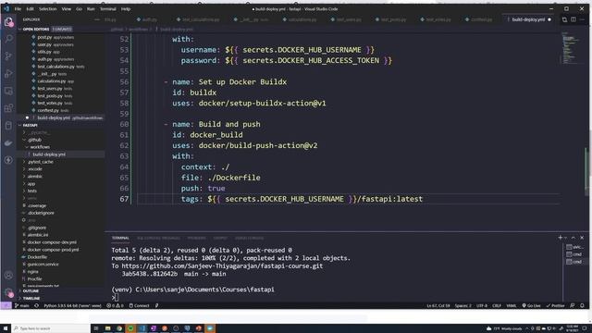
Task: Click the Go Live status bar button
Action: [x=531, y=306]
